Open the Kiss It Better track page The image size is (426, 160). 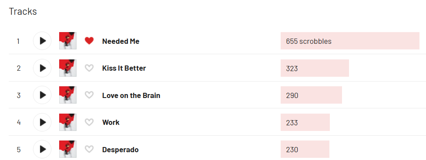[124, 68]
